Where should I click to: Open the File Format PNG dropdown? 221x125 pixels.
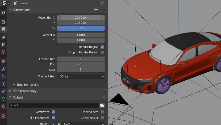81,124
